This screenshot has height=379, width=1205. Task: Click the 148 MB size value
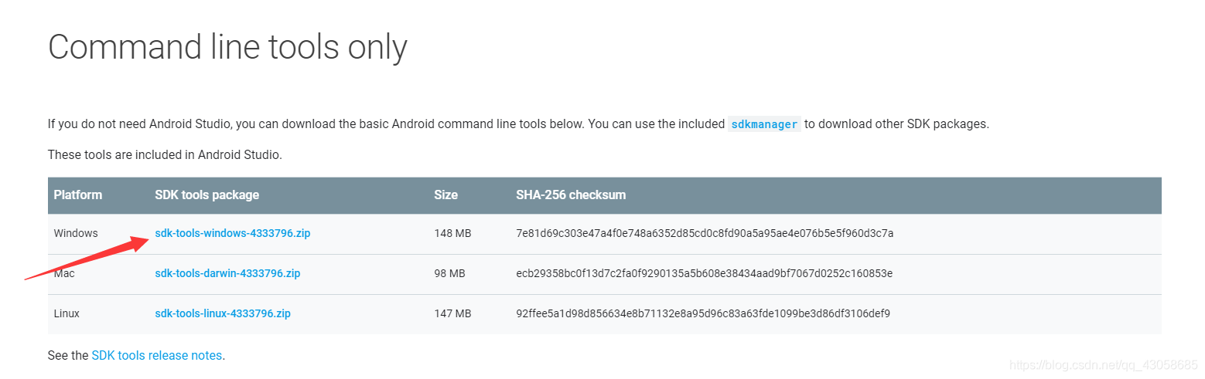click(x=452, y=233)
